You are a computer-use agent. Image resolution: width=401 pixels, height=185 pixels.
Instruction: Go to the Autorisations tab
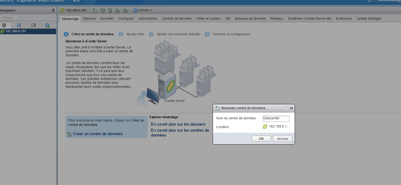coord(148,19)
